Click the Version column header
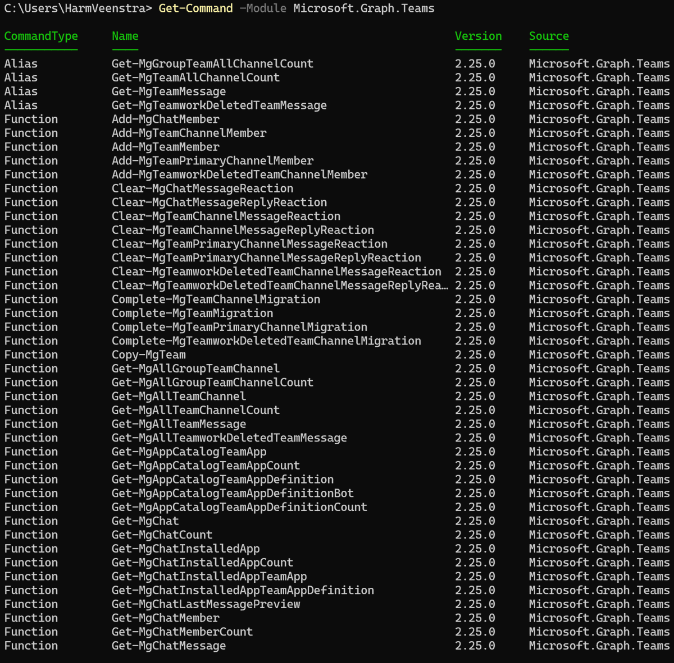This screenshot has height=663, width=674. click(479, 36)
